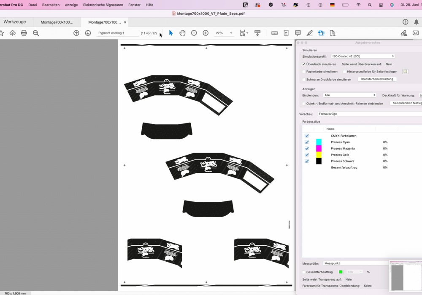Open Wi-Fi status in menu bar
Screen dimensions: 422x295
tap(358, 5)
